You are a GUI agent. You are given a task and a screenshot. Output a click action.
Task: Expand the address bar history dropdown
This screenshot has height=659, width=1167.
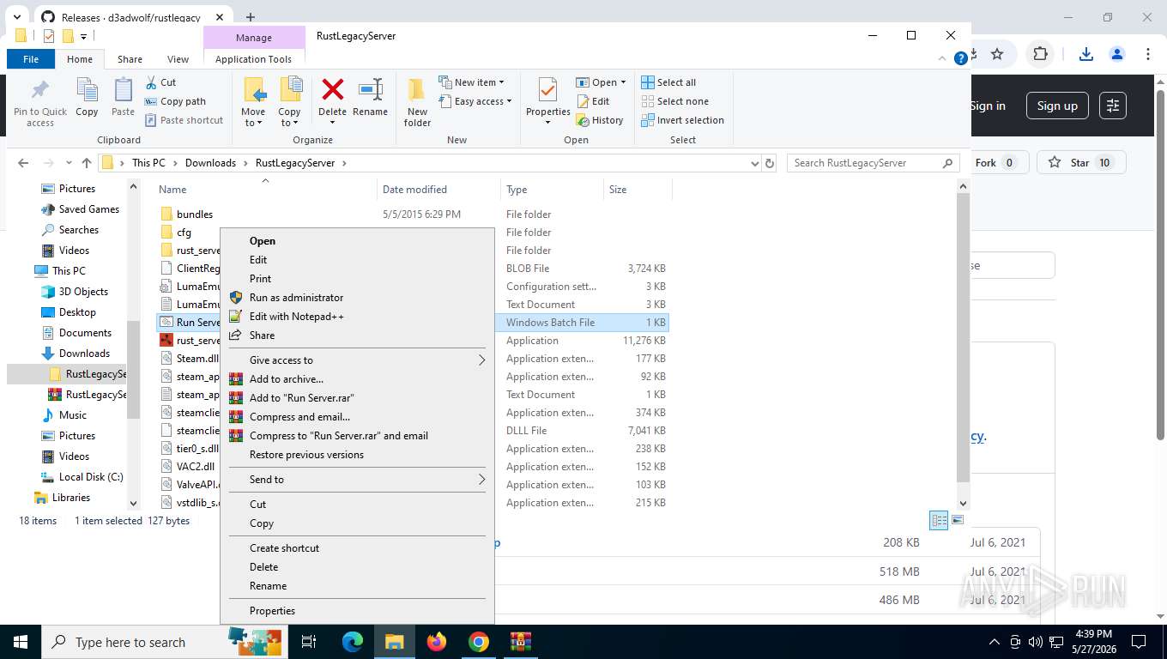(x=754, y=163)
